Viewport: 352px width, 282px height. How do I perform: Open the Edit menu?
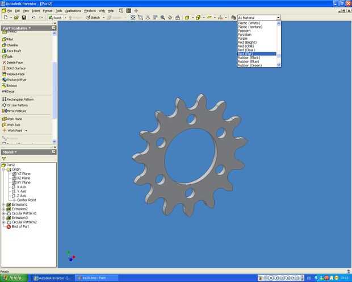coord(17,11)
